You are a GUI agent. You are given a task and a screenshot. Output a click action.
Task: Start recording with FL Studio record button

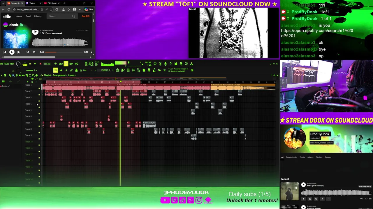[x=41, y=64]
